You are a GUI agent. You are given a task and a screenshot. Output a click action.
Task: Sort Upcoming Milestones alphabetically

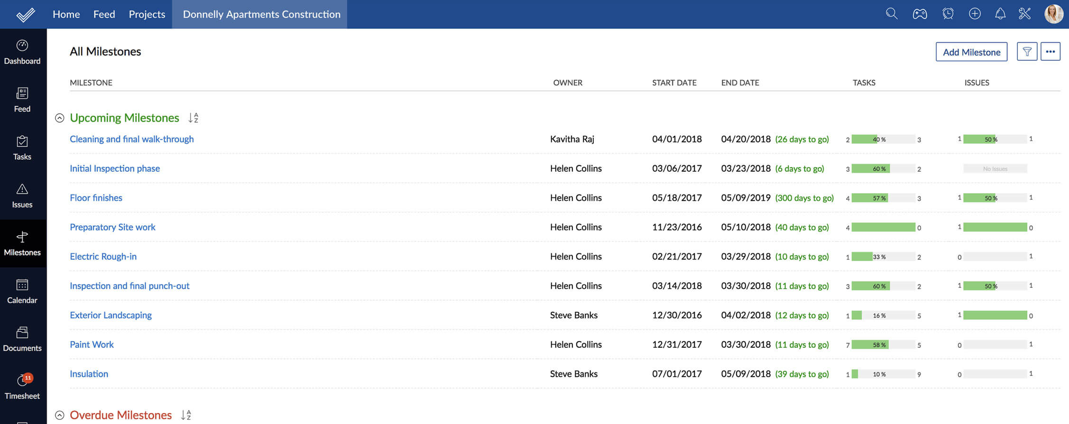(193, 118)
